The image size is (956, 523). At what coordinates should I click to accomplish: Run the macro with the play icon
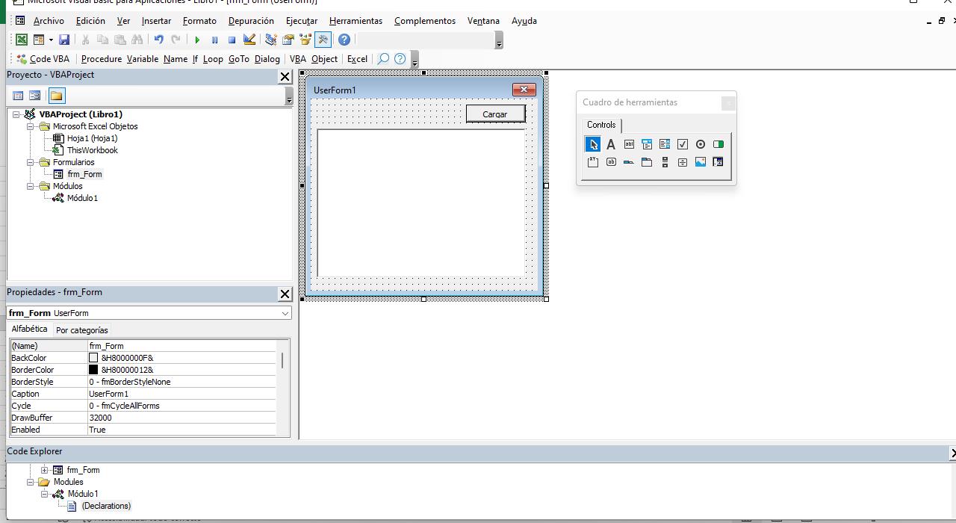pyautogui.click(x=197, y=40)
